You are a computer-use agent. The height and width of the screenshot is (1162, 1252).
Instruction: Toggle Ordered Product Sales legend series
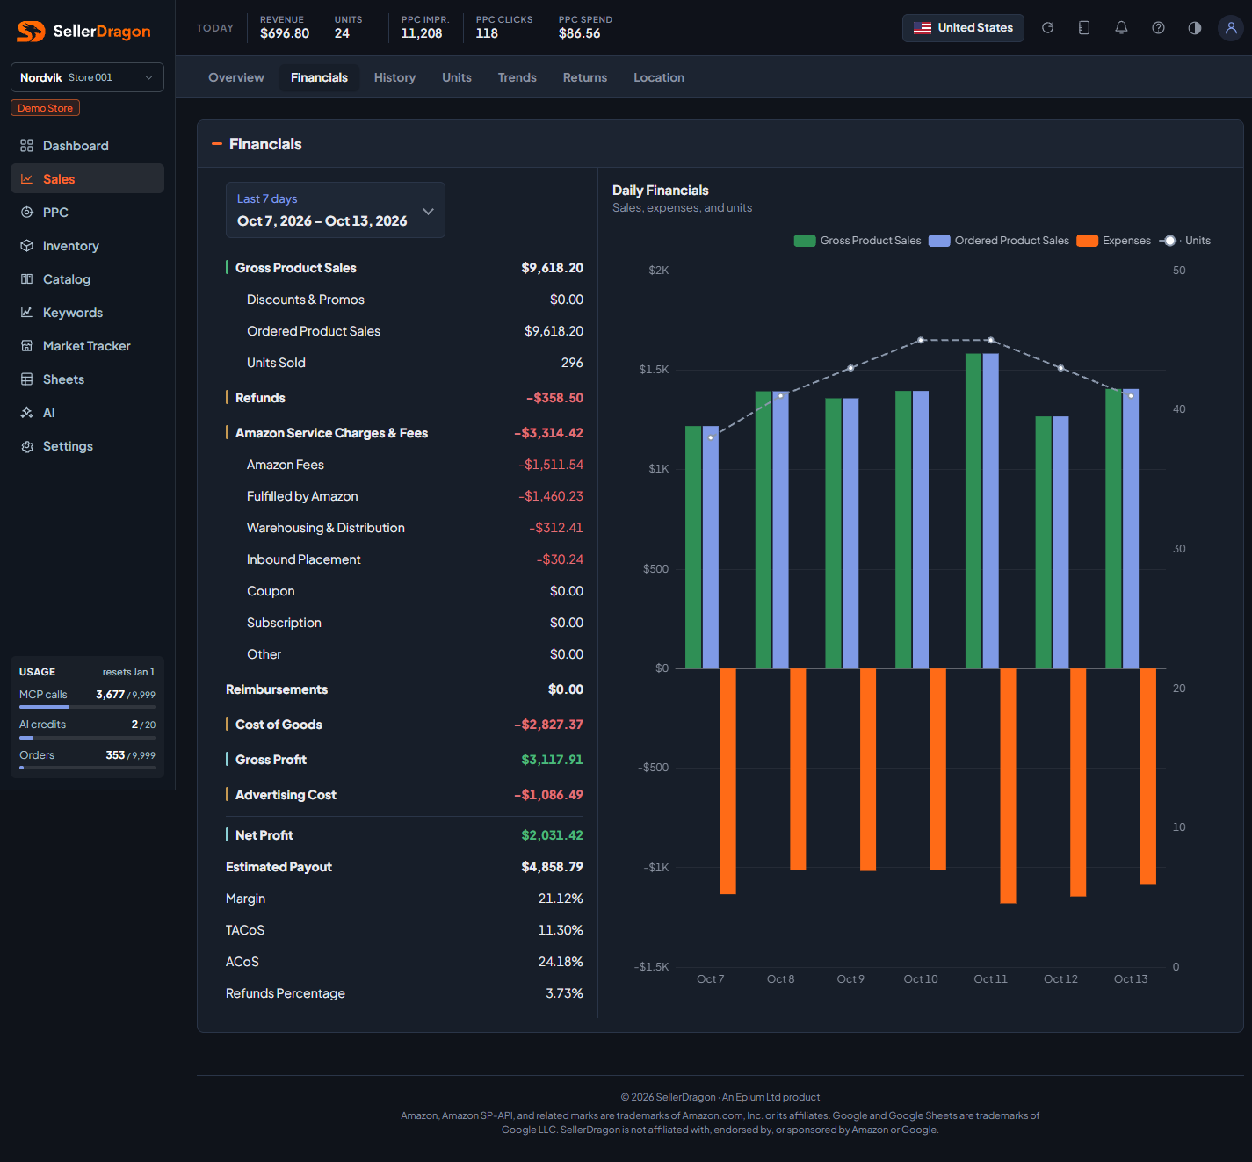(x=999, y=241)
